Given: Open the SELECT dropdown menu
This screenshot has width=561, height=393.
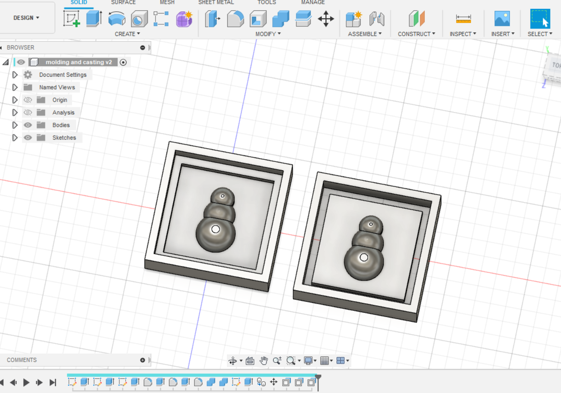Looking at the screenshot, I should [x=540, y=34].
